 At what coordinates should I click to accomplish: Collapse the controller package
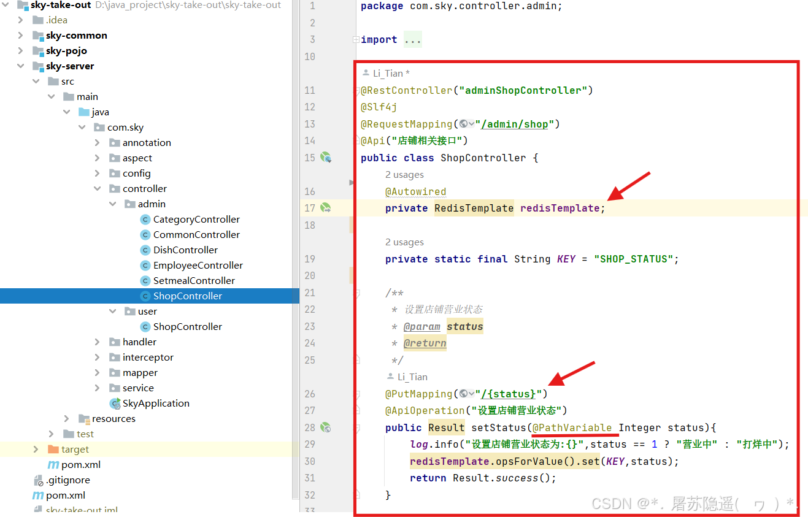[98, 189]
